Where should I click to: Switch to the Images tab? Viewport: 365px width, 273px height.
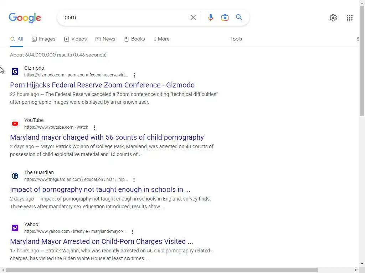43,39
